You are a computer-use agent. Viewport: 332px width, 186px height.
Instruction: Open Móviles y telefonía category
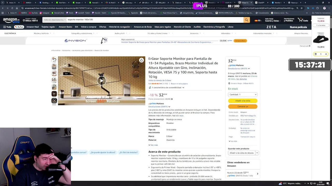41,33
